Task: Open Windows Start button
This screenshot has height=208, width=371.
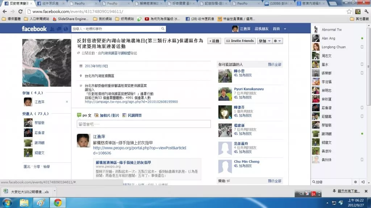Action: coord(7,203)
